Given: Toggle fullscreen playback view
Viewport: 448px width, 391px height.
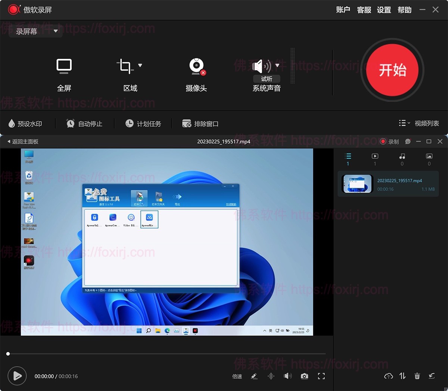Looking at the screenshot, I should point(321,376).
